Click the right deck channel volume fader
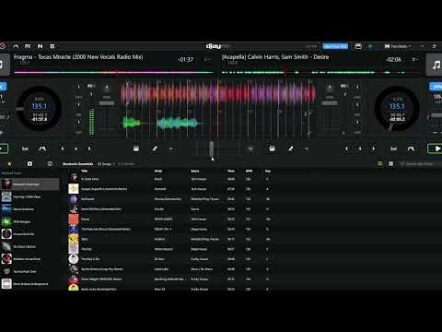442x332 pixels. (330, 103)
